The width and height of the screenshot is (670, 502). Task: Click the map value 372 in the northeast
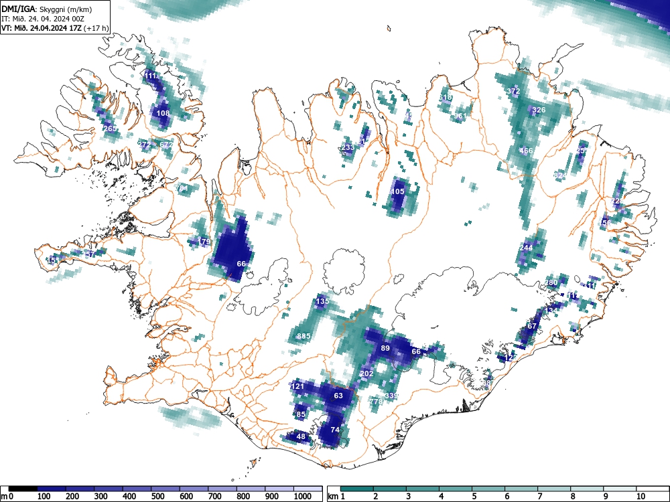tap(513, 91)
